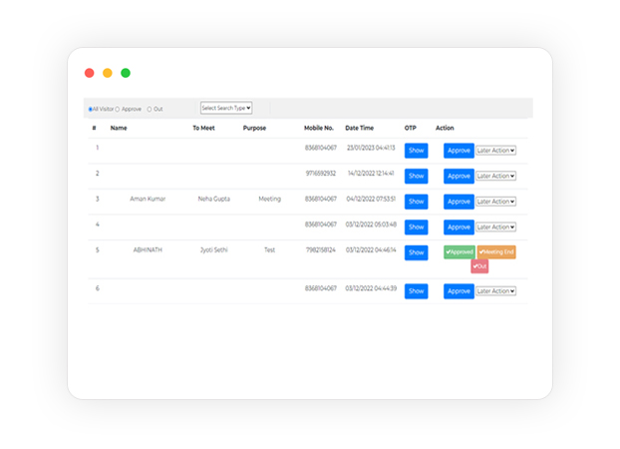Select the Approve filter radio button

(117, 110)
